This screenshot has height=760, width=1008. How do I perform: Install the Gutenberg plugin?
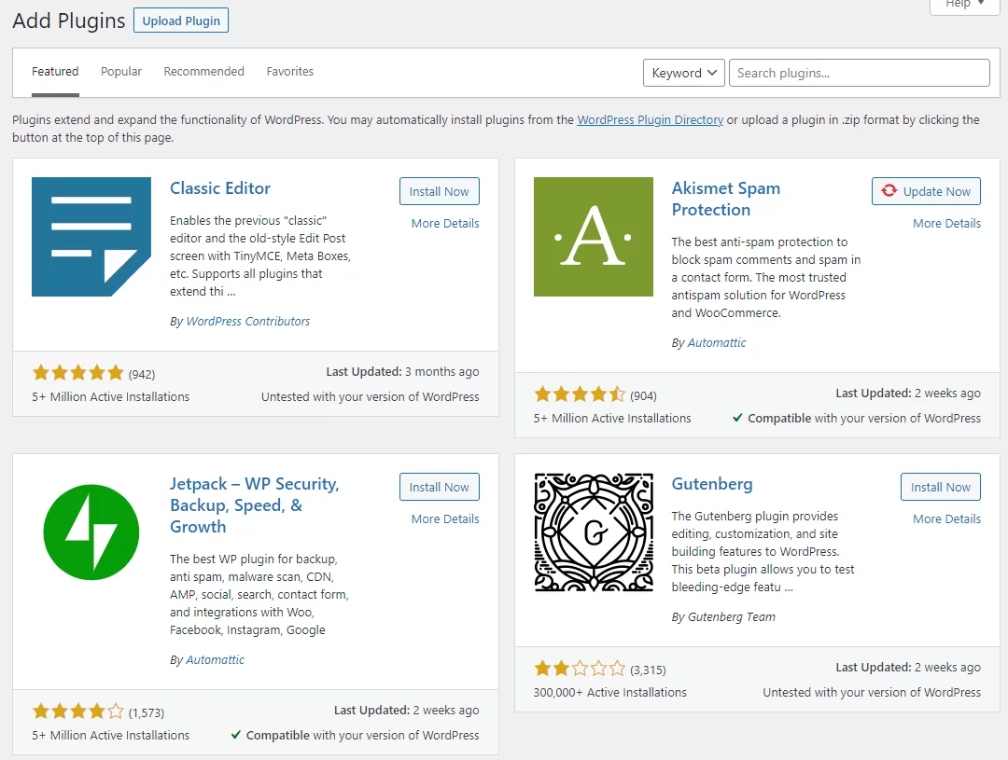pos(941,487)
